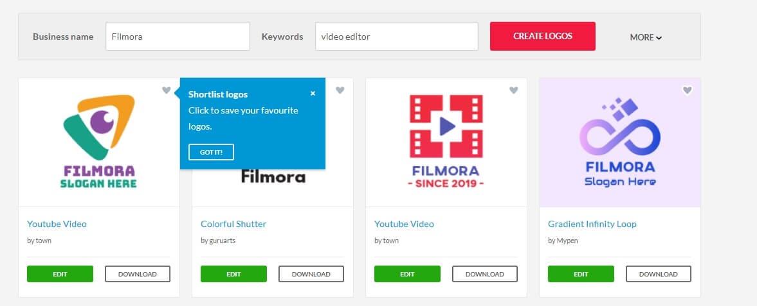Heart the red film-strip Youtube Video logo
757x306 pixels.
click(x=514, y=90)
